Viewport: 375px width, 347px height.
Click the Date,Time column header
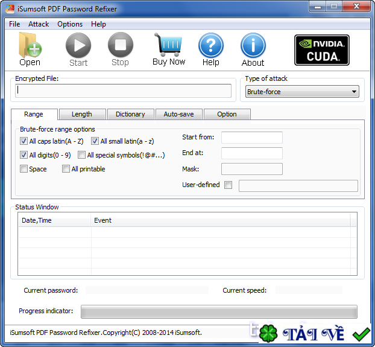click(54, 220)
